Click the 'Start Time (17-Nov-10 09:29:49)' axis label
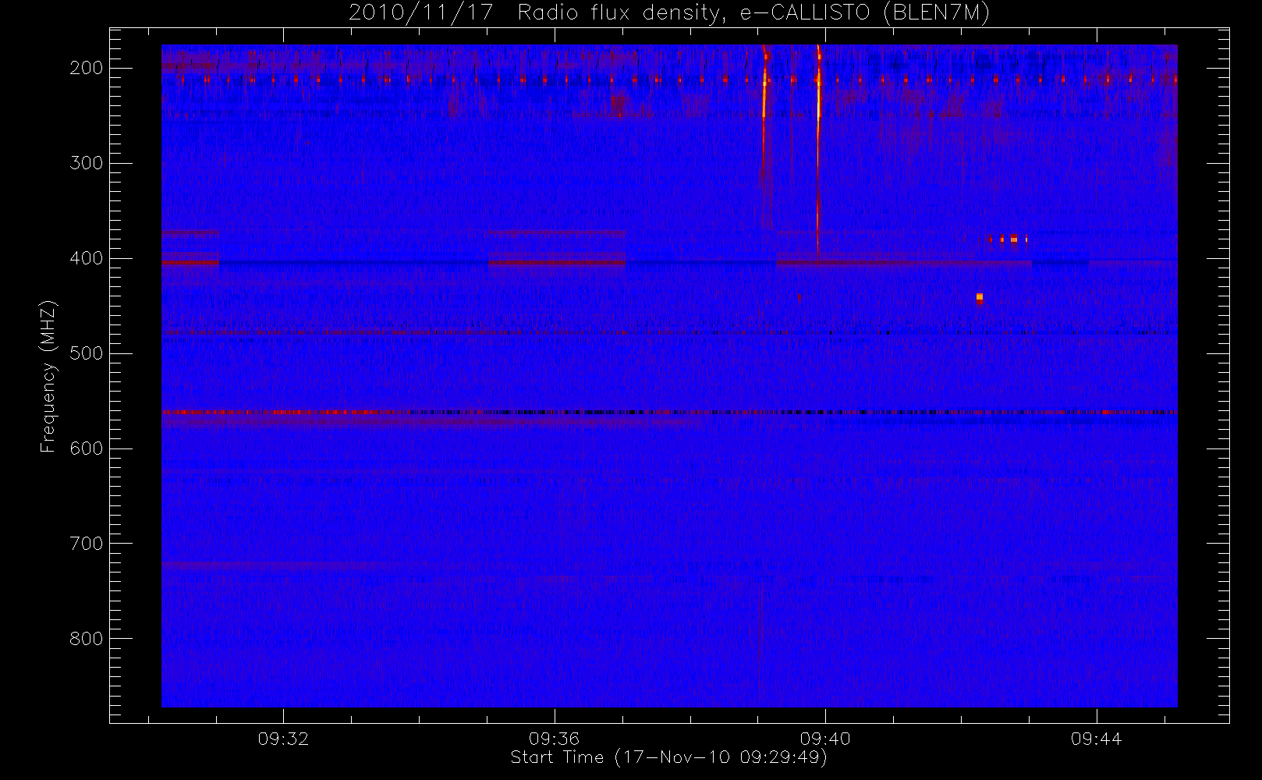The height and width of the screenshot is (780, 1262). click(x=668, y=757)
